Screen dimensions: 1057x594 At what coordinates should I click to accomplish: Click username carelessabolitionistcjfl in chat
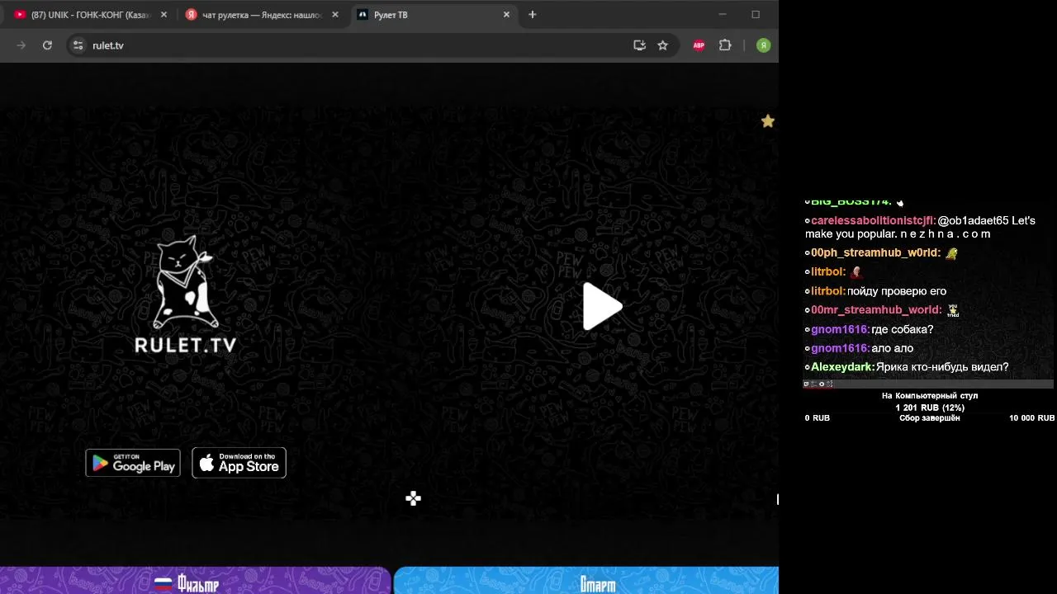tap(874, 221)
